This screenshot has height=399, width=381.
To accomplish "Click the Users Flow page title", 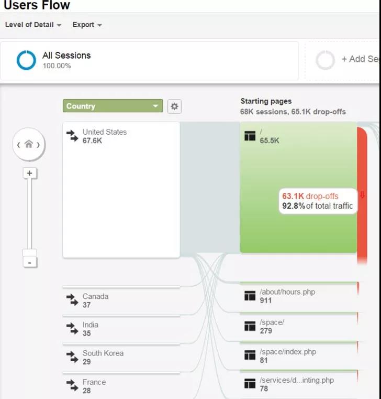I will click(x=37, y=5).
